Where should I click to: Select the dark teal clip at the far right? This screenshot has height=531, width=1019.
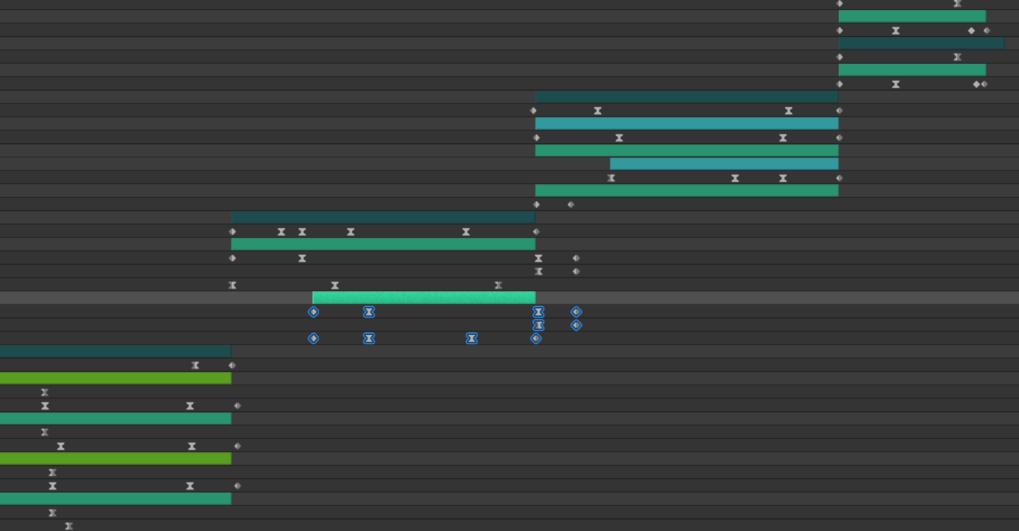pos(922,43)
